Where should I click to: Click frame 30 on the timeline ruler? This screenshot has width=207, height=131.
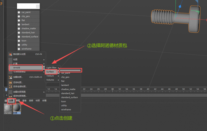pyautogui.click(x=112, y=89)
